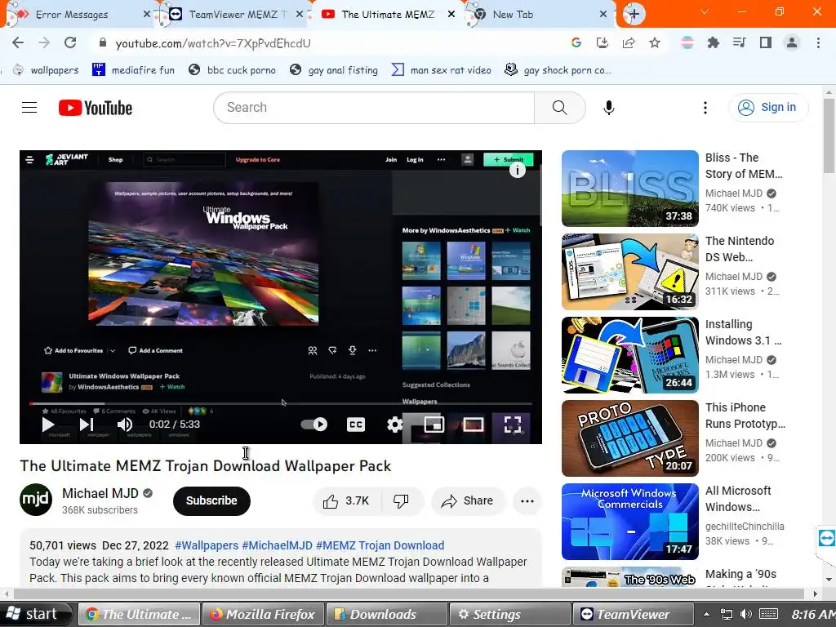Open the iPhone Prototype video thumbnail
836x627 pixels.
(629, 438)
